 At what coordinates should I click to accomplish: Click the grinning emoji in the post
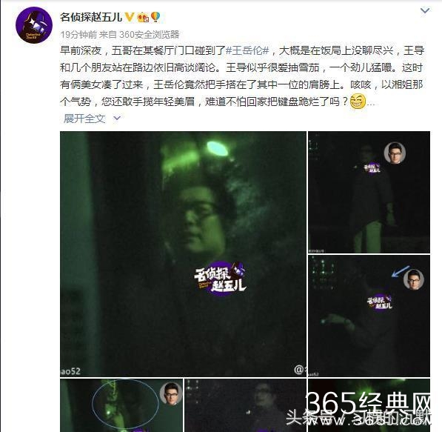pyautogui.click(x=358, y=102)
